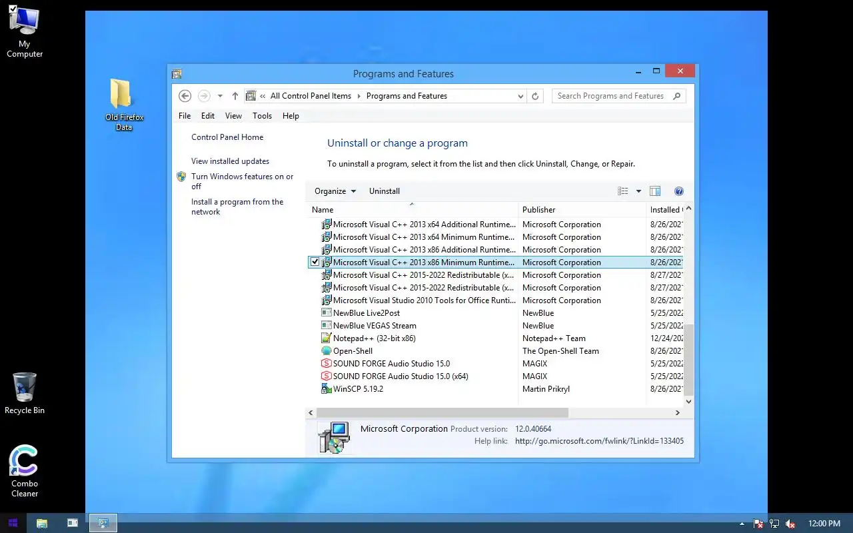Click the Notepad++ program icon
The image size is (853, 533).
pyautogui.click(x=327, y=338)
